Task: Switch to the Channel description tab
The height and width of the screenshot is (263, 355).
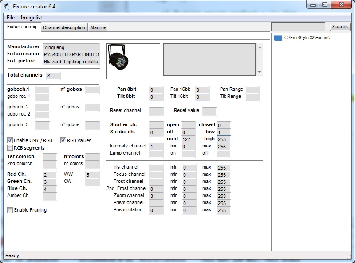Action: click(x=64, y=27)
